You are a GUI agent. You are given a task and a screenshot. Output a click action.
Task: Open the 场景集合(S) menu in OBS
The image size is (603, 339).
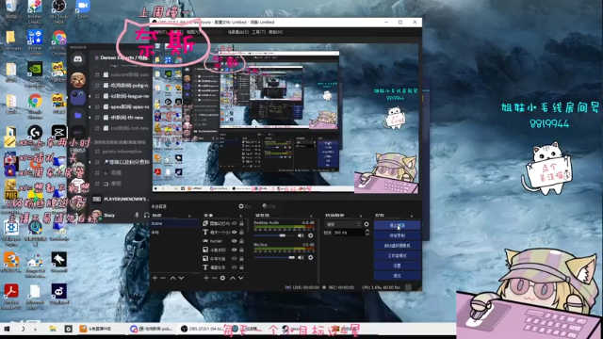(238, 32)
